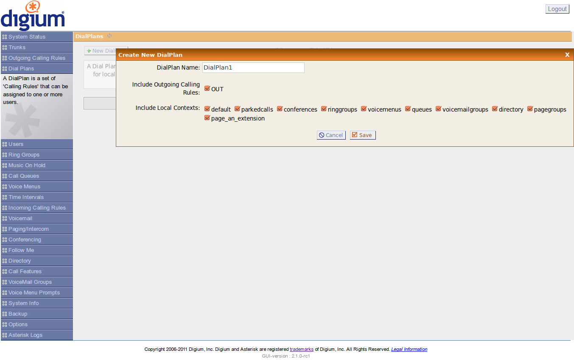Open the System Status panel
This screenshot has height=364, width=574.
[36, 37]
